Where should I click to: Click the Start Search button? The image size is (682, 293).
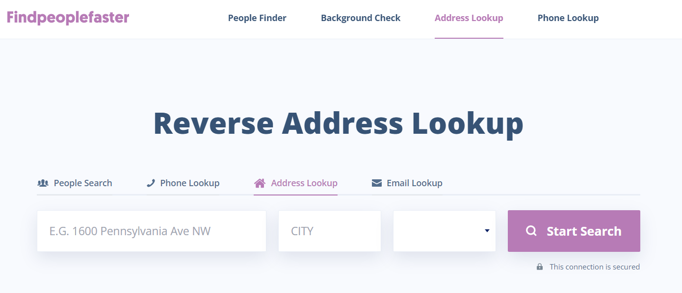tap(574, 231)
